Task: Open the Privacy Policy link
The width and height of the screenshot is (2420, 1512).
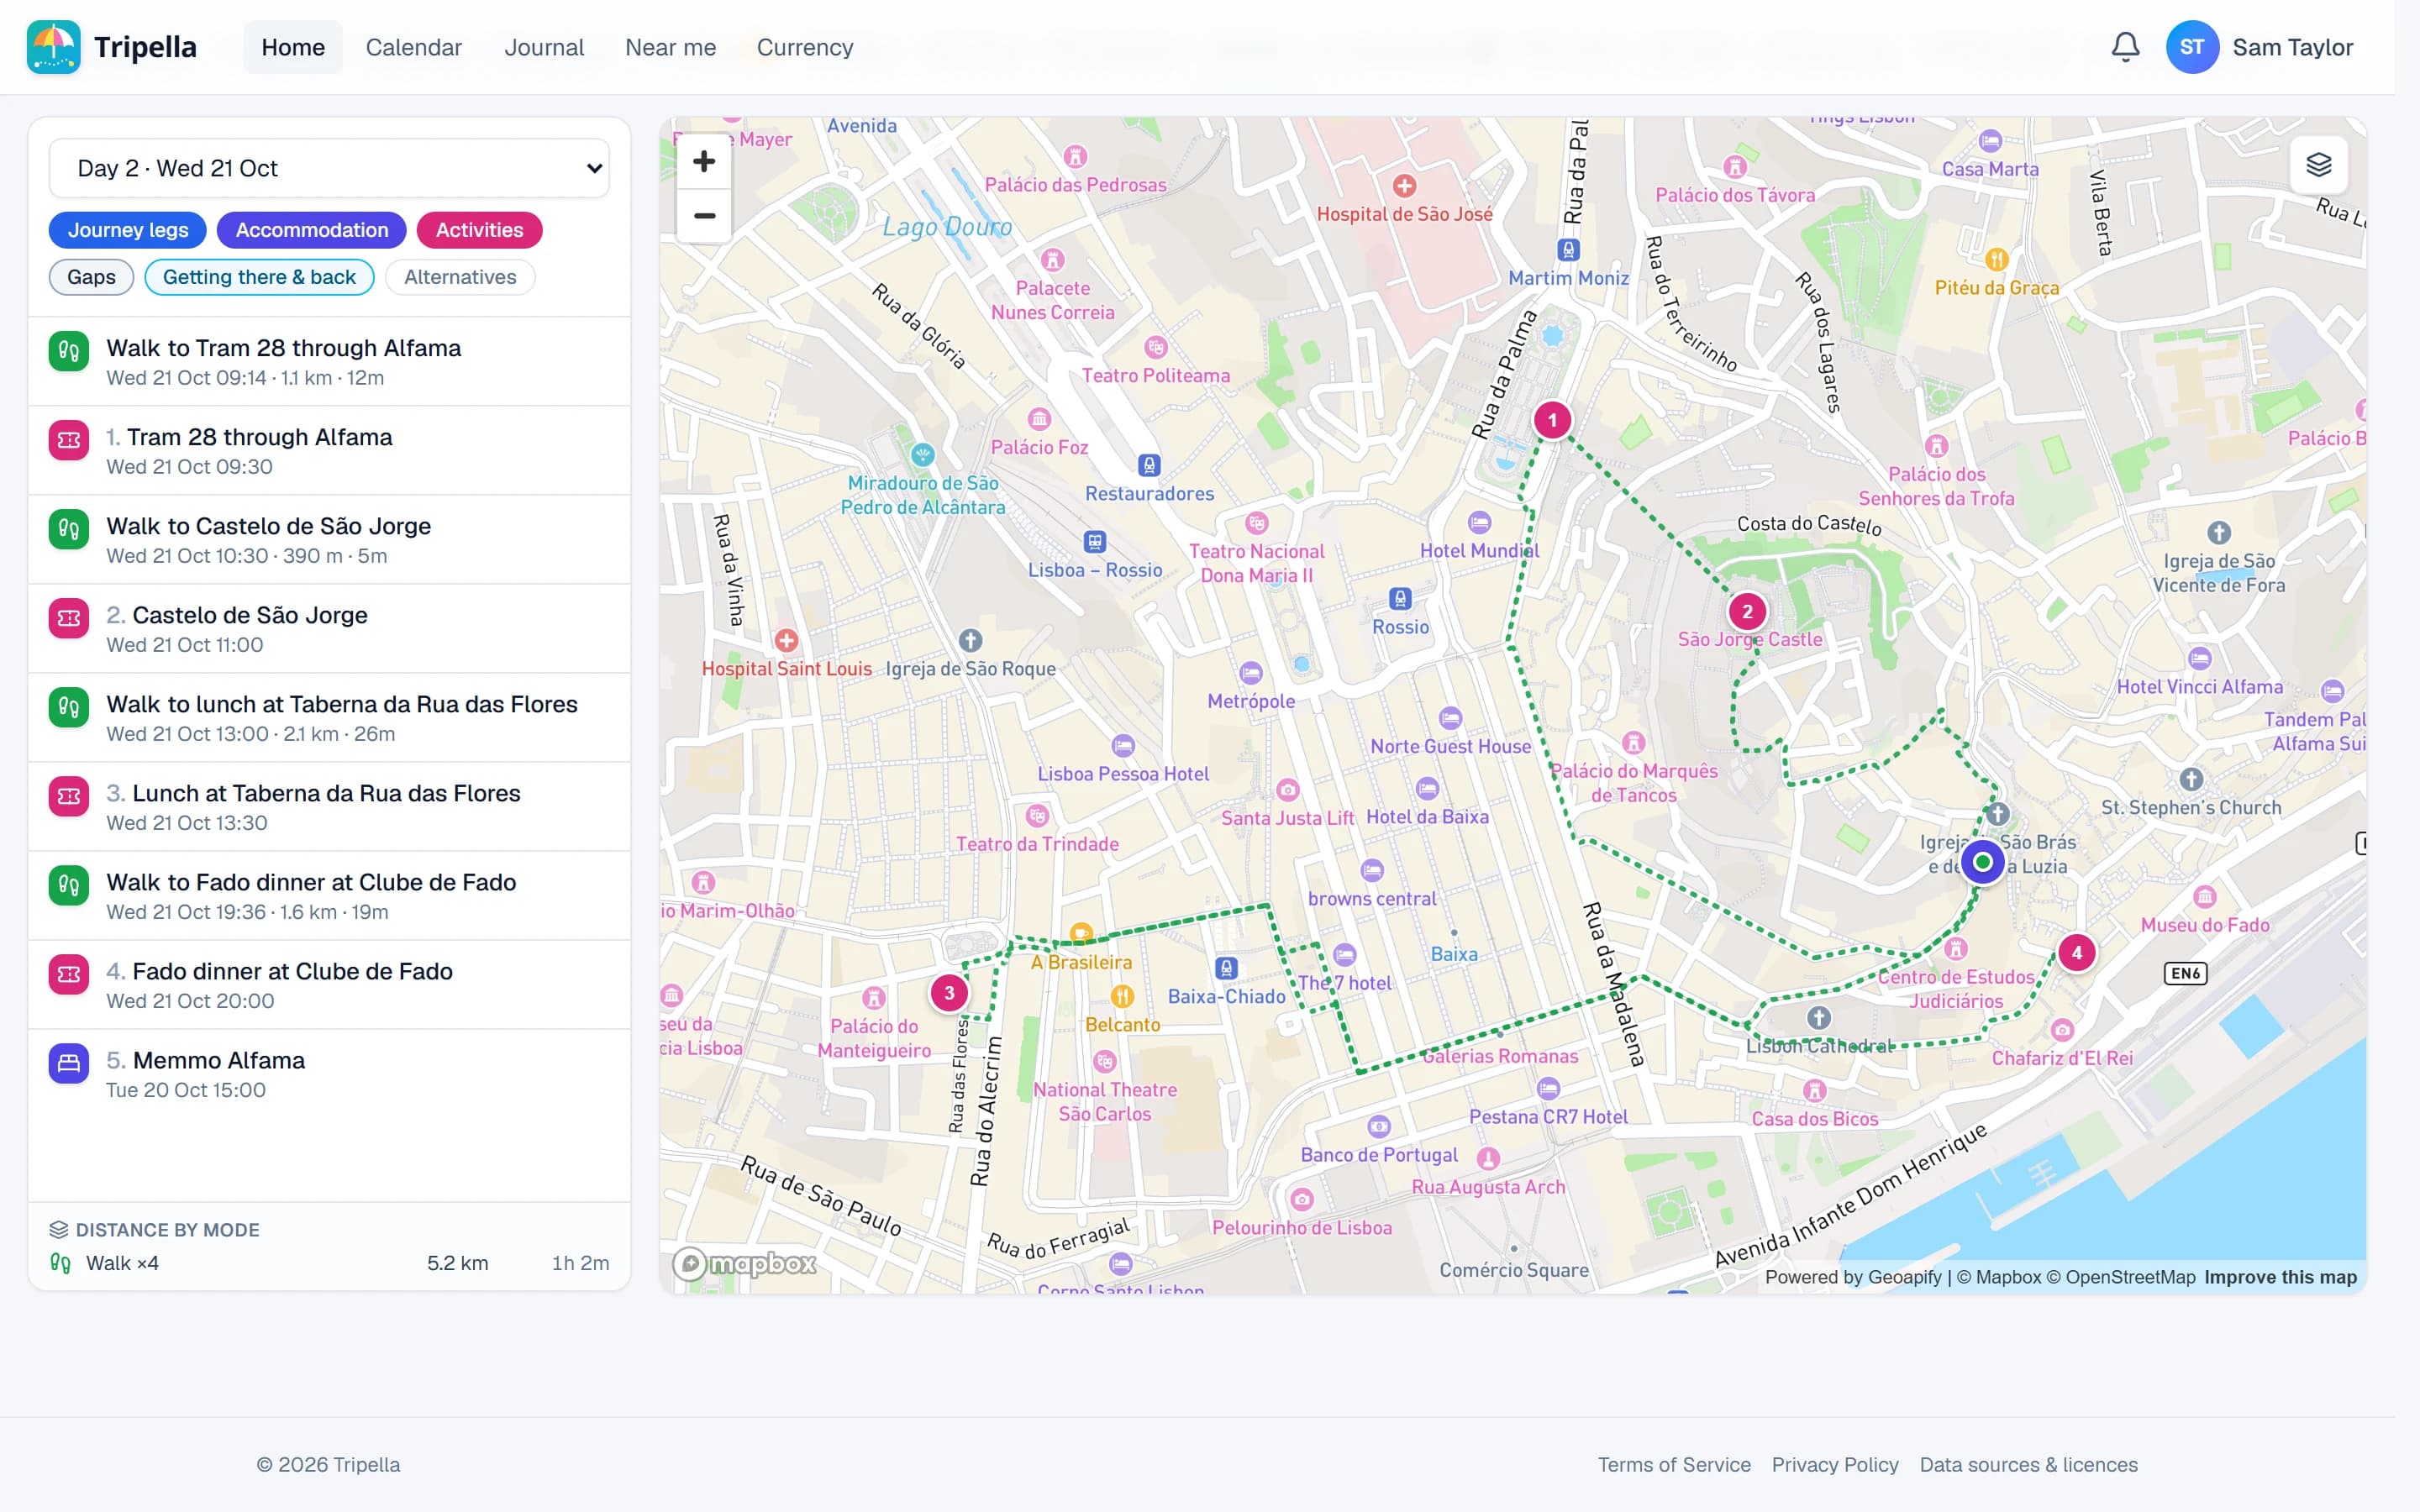Action: click(x=1835, y=1464)
